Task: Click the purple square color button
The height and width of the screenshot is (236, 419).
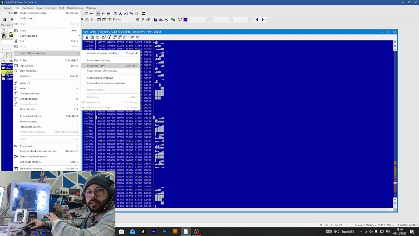Action: coord(185,20)
